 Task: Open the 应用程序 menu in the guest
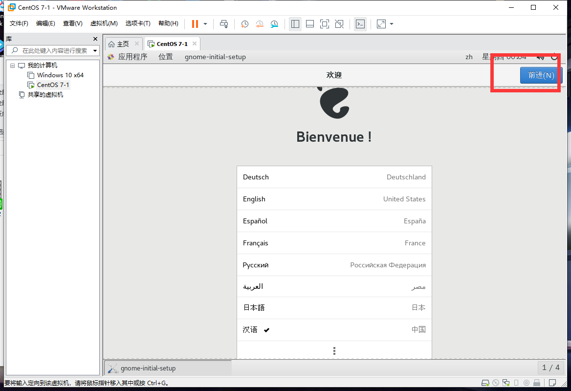point(132,57)
